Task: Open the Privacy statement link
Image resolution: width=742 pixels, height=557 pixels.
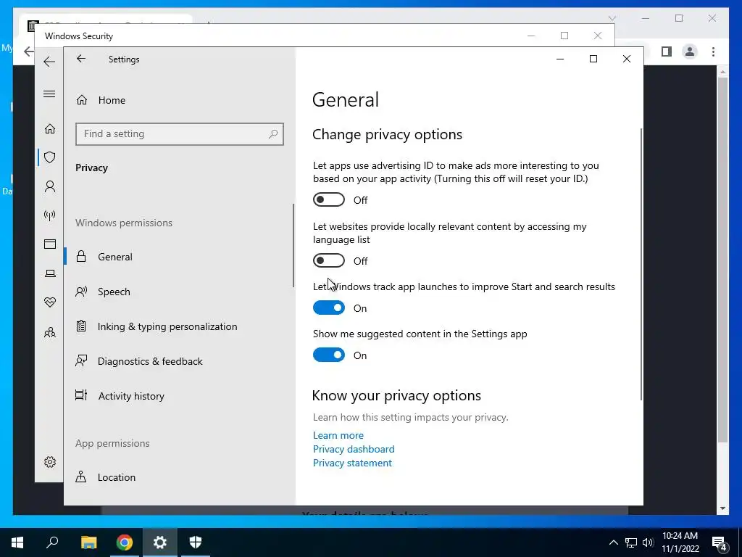Action: [352, 463]
